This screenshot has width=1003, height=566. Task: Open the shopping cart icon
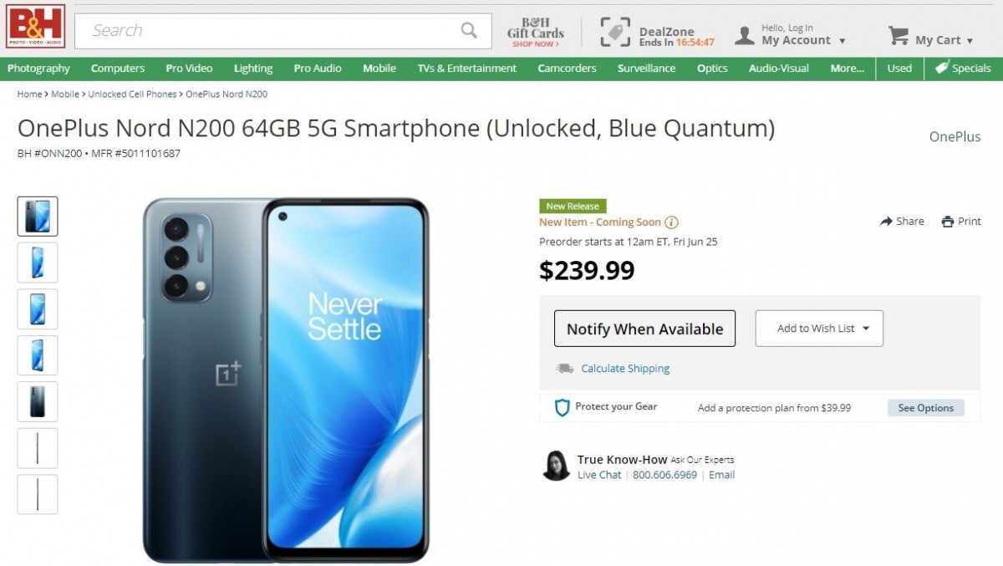tap(899, 36)
